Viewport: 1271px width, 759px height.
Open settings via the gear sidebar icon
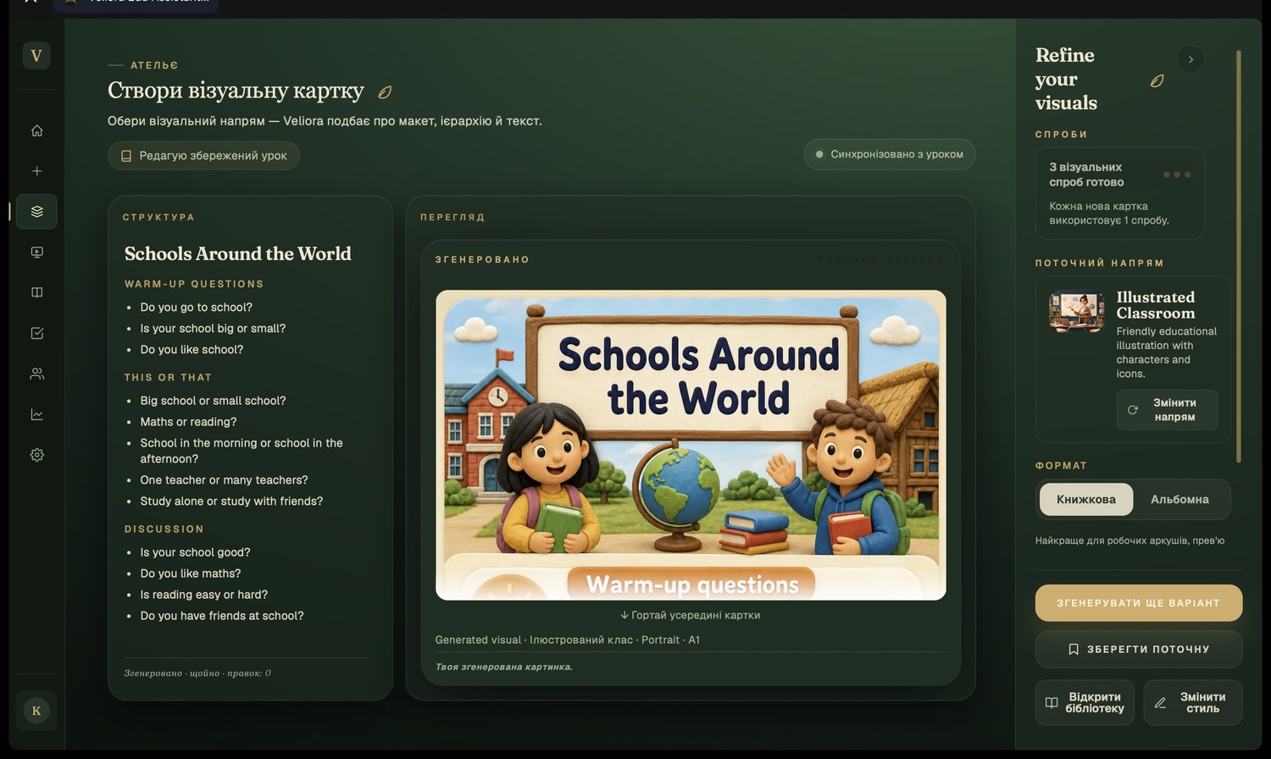pyautogui.click(x=36, y=455)
